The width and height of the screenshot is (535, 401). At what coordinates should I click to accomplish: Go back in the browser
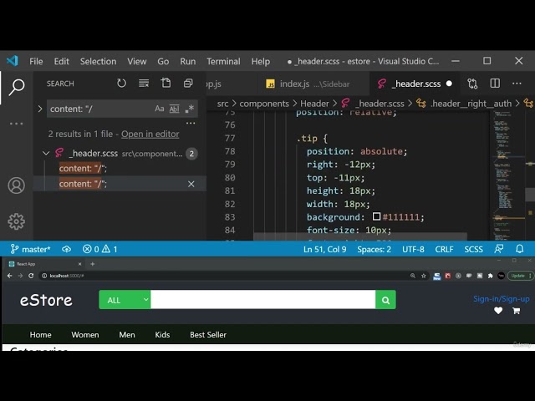click(9, 276)
